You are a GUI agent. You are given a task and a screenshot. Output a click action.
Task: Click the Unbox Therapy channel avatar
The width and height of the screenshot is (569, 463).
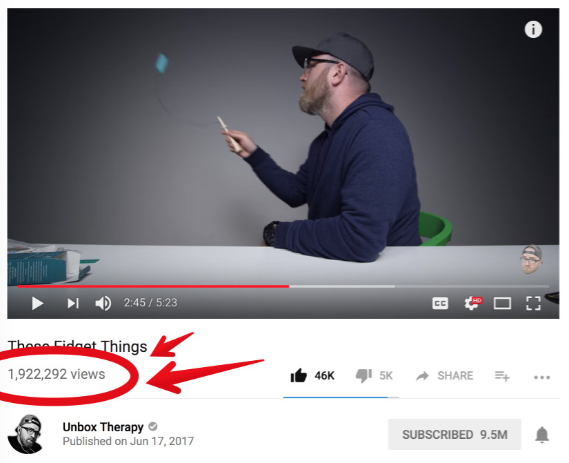click(x=26, y=434)
